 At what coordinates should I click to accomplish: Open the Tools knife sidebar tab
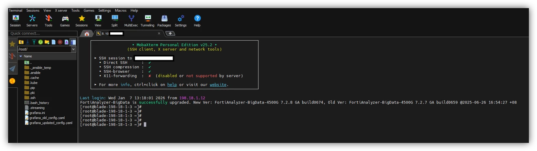[12, 56]
